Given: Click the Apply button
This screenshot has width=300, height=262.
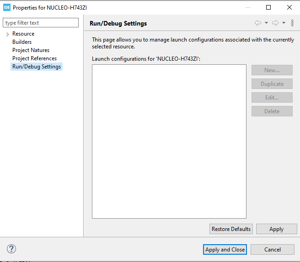Looking at the screenshot, I should tap(277, 229).
